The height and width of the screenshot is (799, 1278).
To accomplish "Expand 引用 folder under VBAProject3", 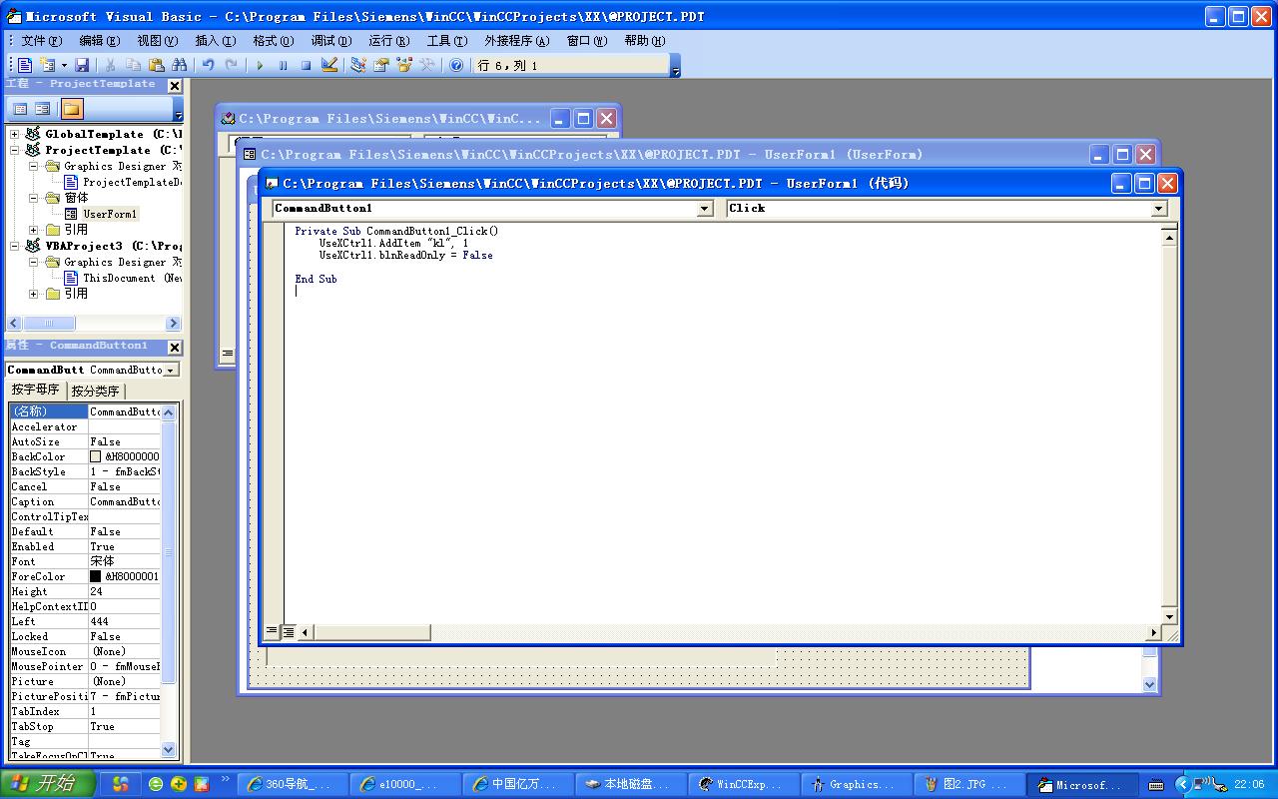I will point(34,294).
